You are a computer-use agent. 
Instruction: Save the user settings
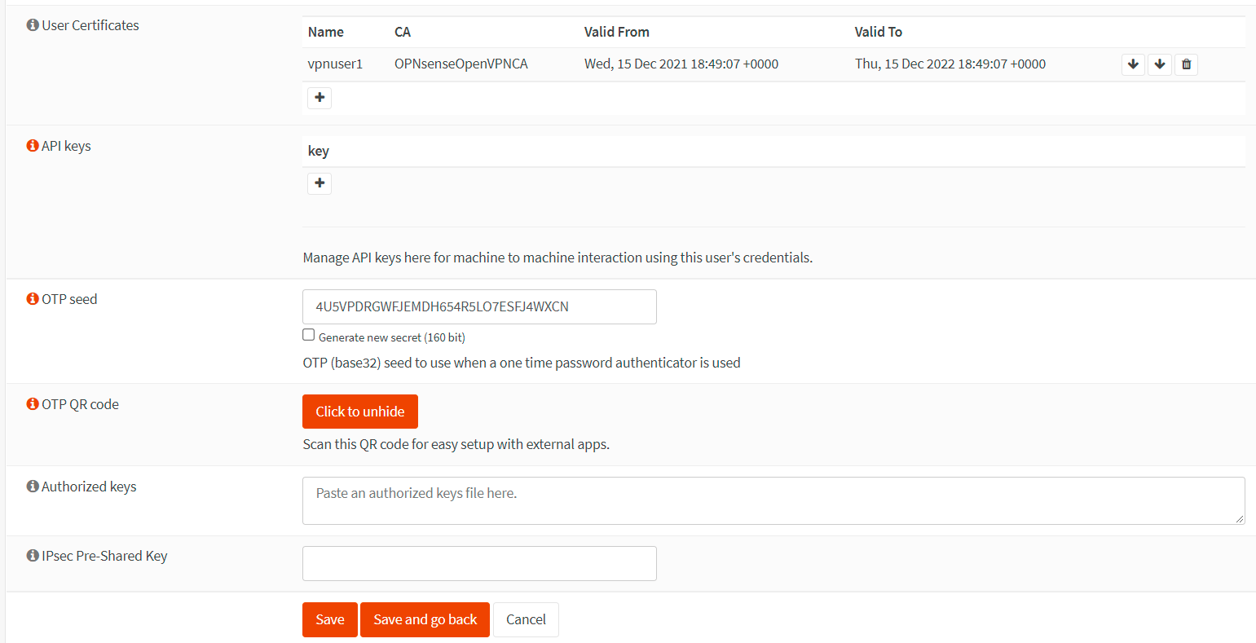[x=329, y=619]
